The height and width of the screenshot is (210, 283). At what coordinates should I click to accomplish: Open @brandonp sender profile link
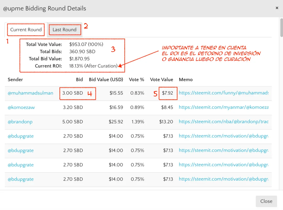(20, 122)
